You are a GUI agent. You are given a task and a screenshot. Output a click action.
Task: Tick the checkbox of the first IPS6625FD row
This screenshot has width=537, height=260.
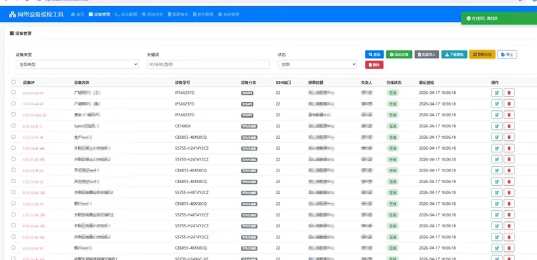[14, 93]
